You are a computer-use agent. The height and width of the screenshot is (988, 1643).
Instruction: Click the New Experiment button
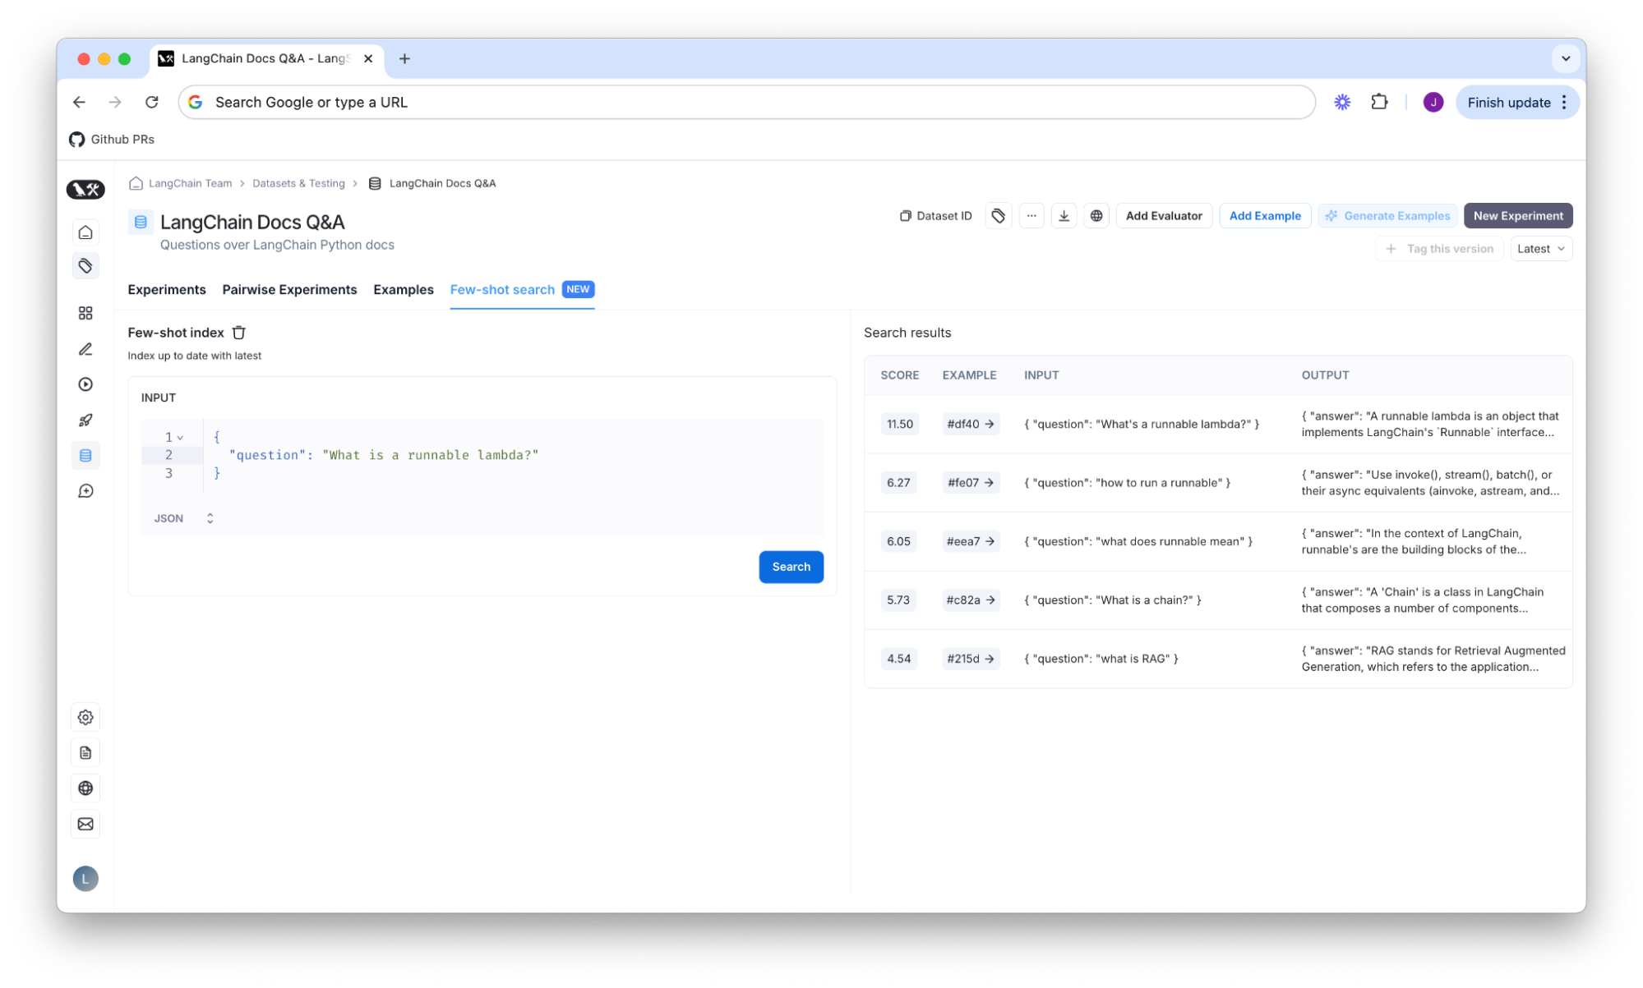pos(1518,216)
